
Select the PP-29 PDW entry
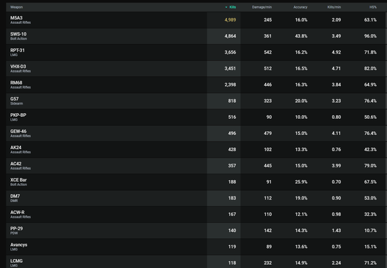click(x=196, y=231)
